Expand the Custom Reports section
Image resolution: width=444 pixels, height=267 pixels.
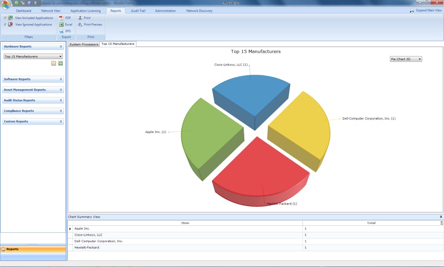33,121
